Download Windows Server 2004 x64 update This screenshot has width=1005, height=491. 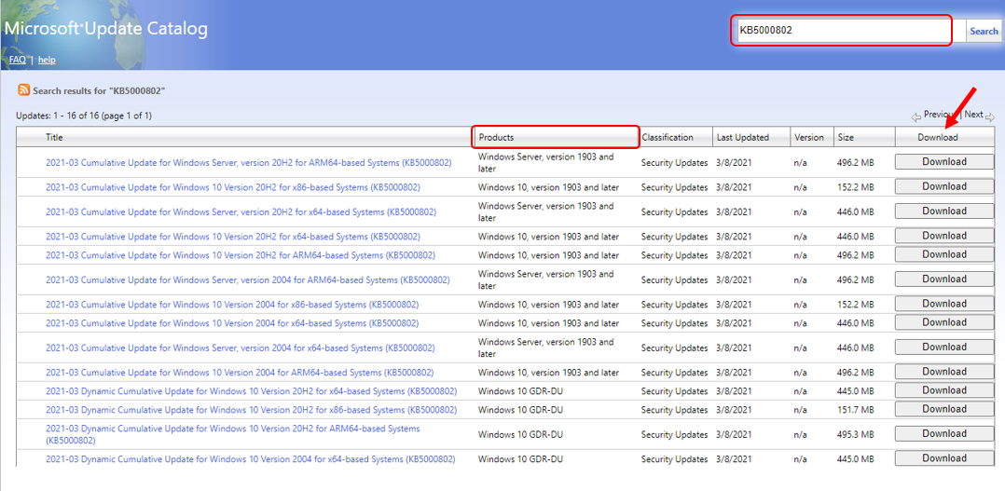(944, 347)
